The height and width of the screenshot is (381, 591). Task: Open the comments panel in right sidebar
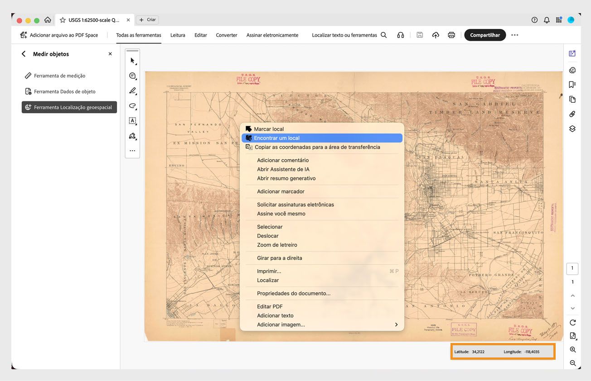point(572,70)
